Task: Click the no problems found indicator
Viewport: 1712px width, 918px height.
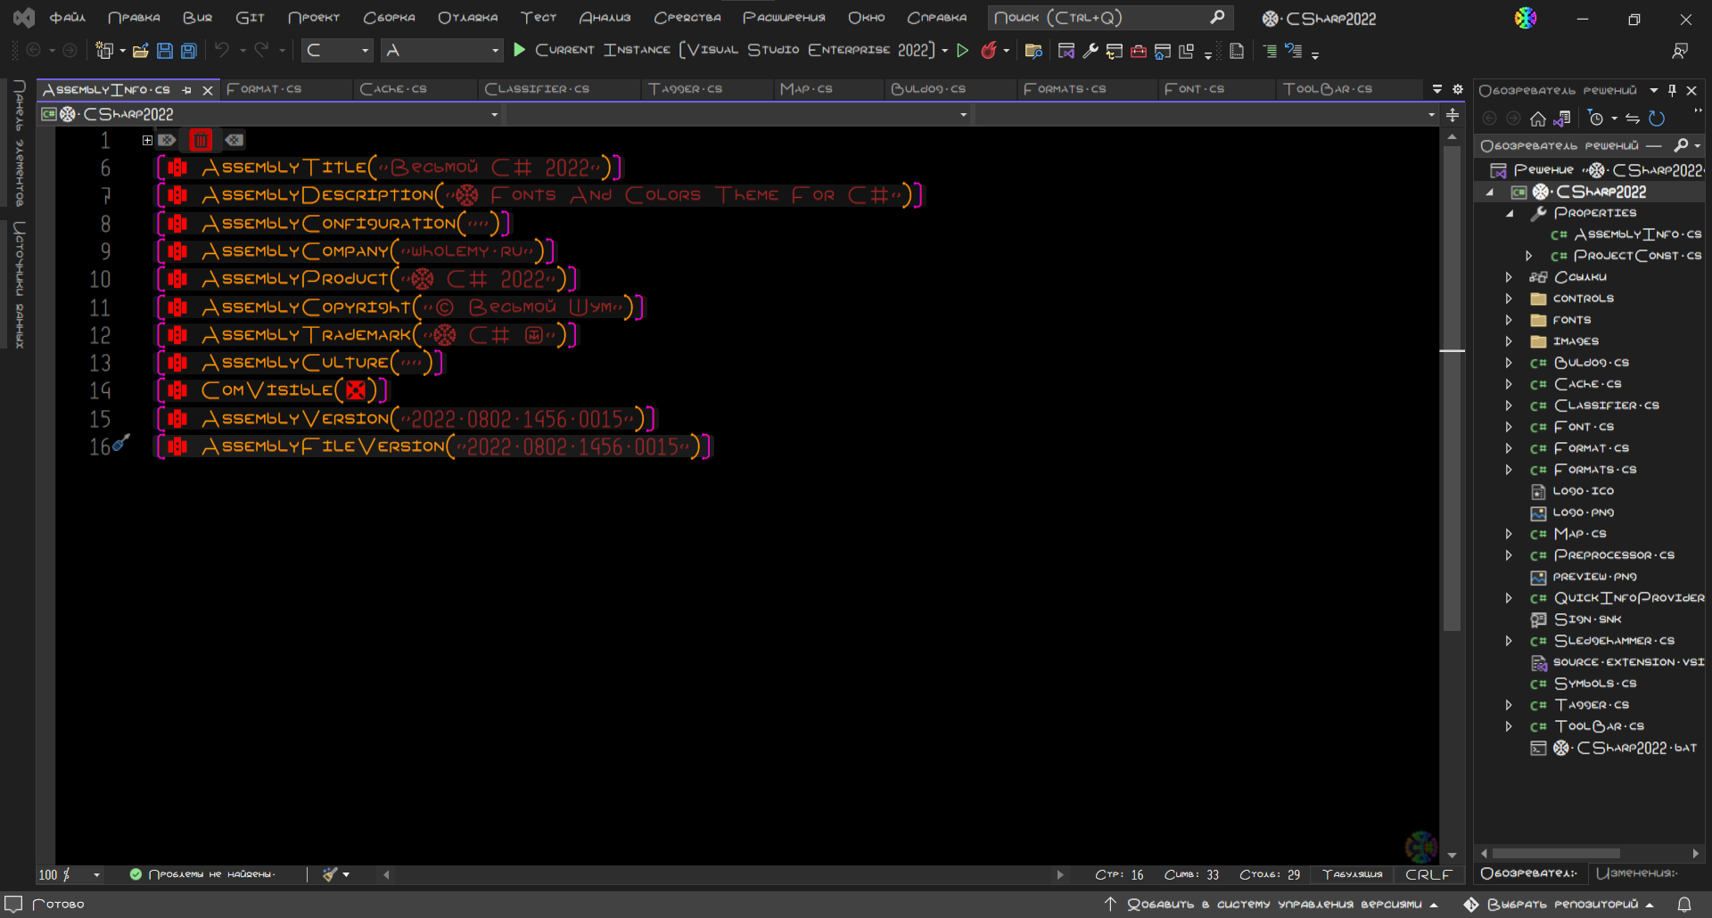Action: click(202, 874)
